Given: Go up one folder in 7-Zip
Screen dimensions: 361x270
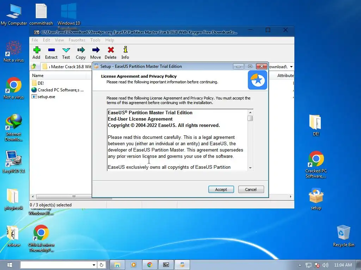Looking at the screenshot, I should [x=34, y=66].
